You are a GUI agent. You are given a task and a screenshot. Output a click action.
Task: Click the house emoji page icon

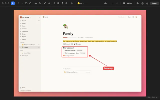[65, 26]
